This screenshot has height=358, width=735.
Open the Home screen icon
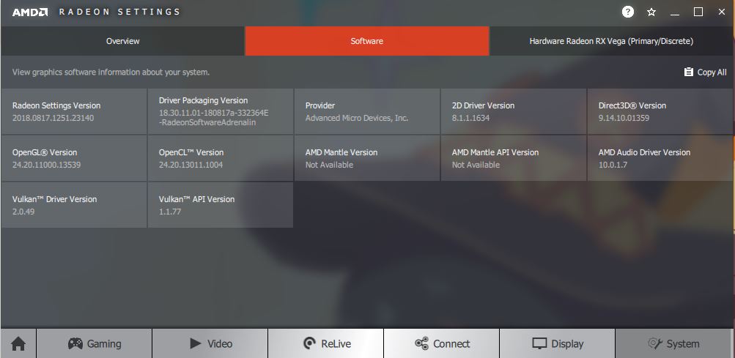pyautogui.click(x=18, y=343)
